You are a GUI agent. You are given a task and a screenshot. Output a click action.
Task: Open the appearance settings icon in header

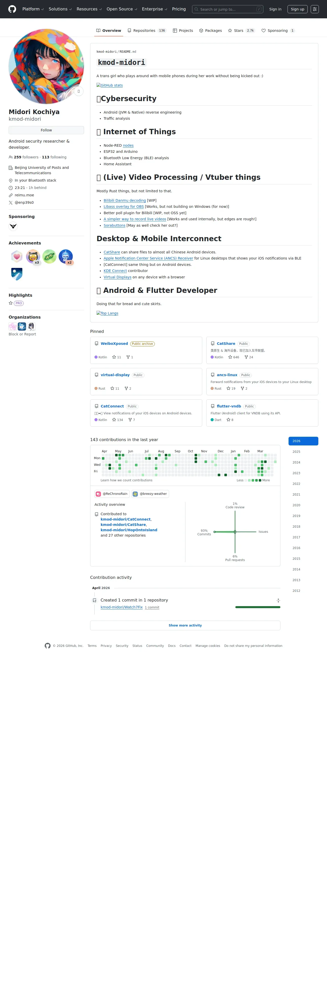tap(315, 9)
